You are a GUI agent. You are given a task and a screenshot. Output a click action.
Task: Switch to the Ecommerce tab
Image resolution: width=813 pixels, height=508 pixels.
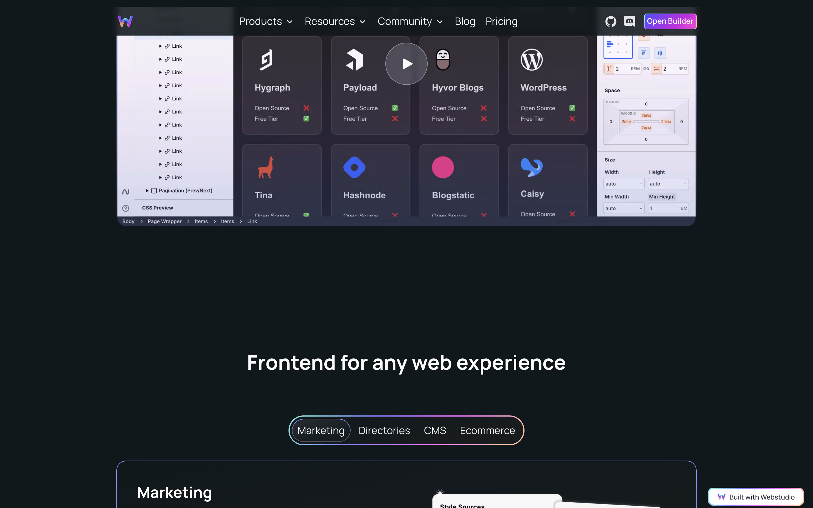(x=487, y=430)
